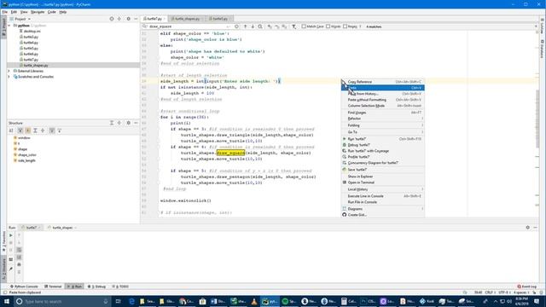Hide the Project panel with the minus icon
This screenshot has width=546, height=307.
pos(136,19)
